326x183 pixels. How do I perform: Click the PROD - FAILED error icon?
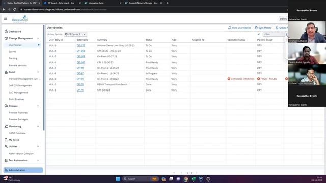point(259,79)
